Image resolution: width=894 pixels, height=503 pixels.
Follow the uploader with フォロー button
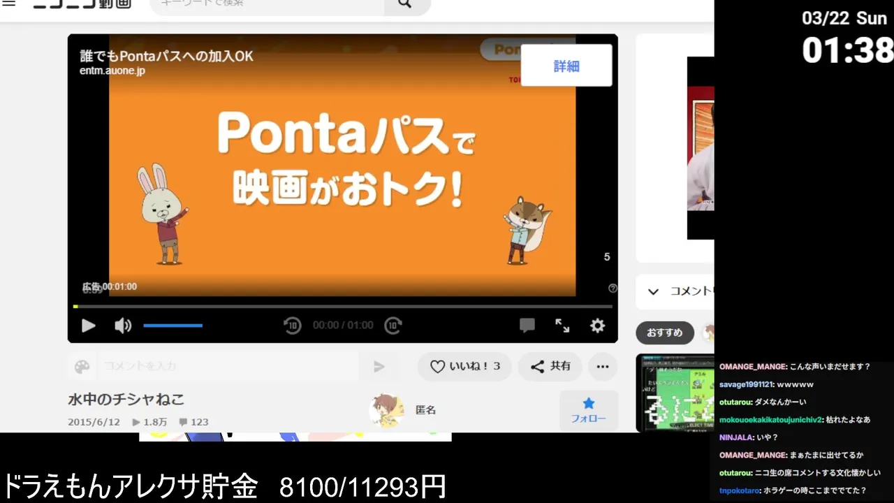pyautogui.click(x=589, y=411)
